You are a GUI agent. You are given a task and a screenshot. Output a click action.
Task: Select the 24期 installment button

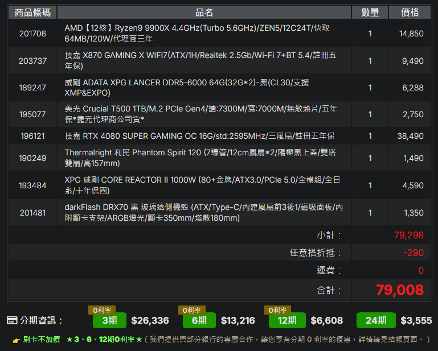click(376, 320)
